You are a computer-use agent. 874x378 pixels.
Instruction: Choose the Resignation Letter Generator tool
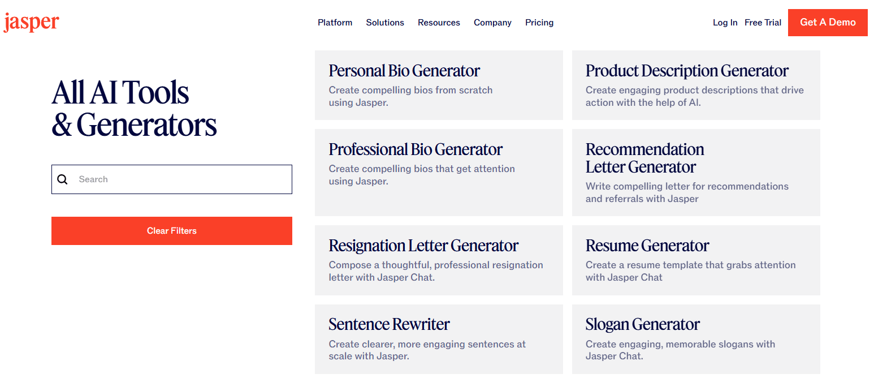click(x=439, y=260)
